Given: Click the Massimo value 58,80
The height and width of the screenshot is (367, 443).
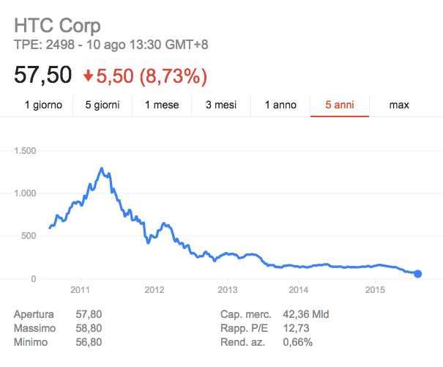Looking at the screenshot, I should 89,328.
